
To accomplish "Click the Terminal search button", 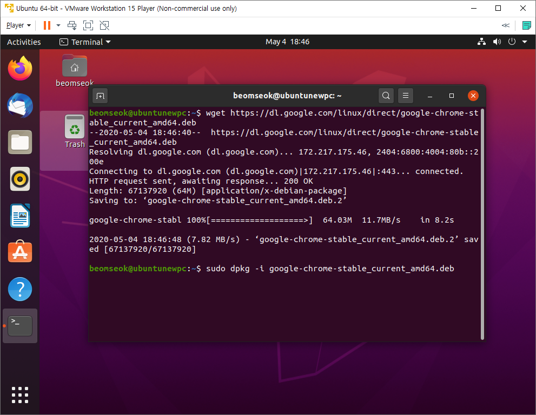I will pyautogui.click(x=386, y=96).
